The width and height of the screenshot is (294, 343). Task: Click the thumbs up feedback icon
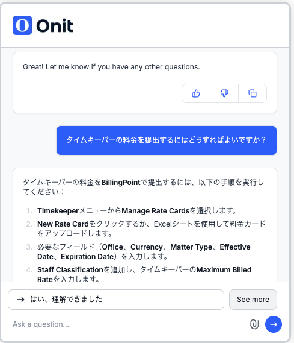click(x=196, y=93)
